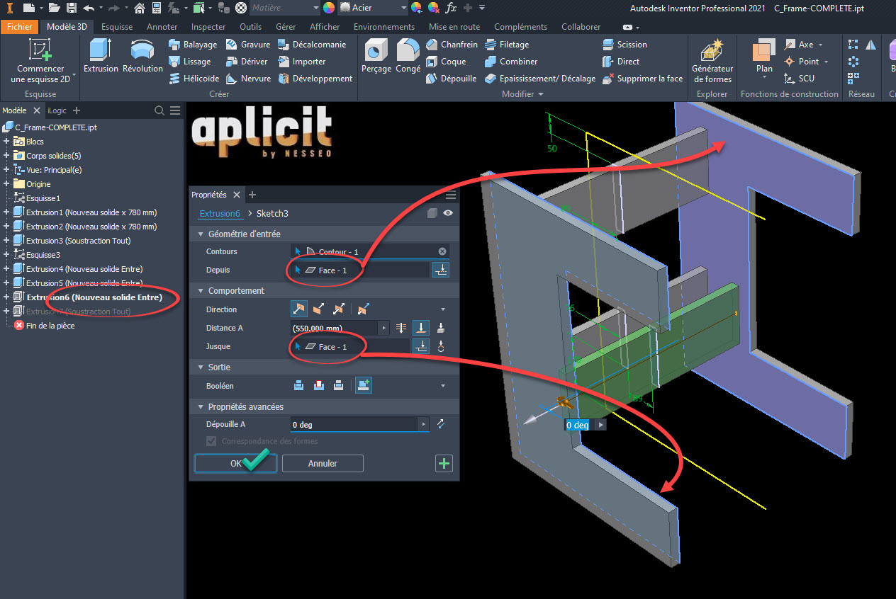Search the model browser with magnifier icon

[160, 110]
